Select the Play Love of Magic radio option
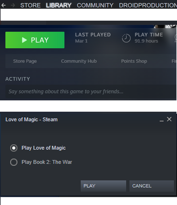The height and width of the screenshot is (205, 177). tap(14, 148)
